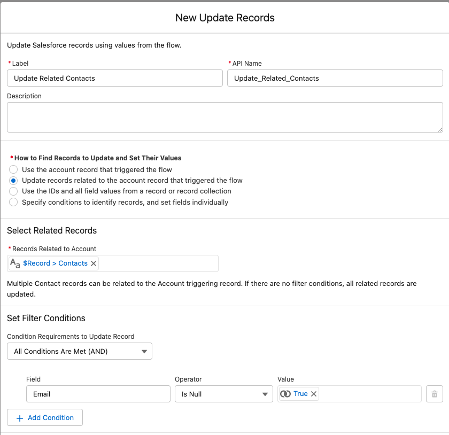Select 'Use the account record that triggered the flow'
449x435 pixels.
point(13,169)
